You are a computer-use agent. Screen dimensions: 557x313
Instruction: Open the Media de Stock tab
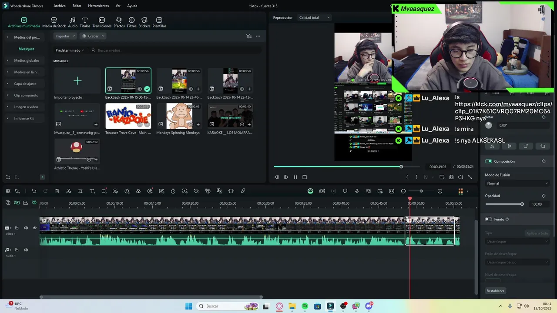pos(54,23)
